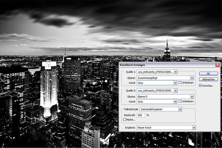Close the Kanalberechnungen dialog

(217, 65)
